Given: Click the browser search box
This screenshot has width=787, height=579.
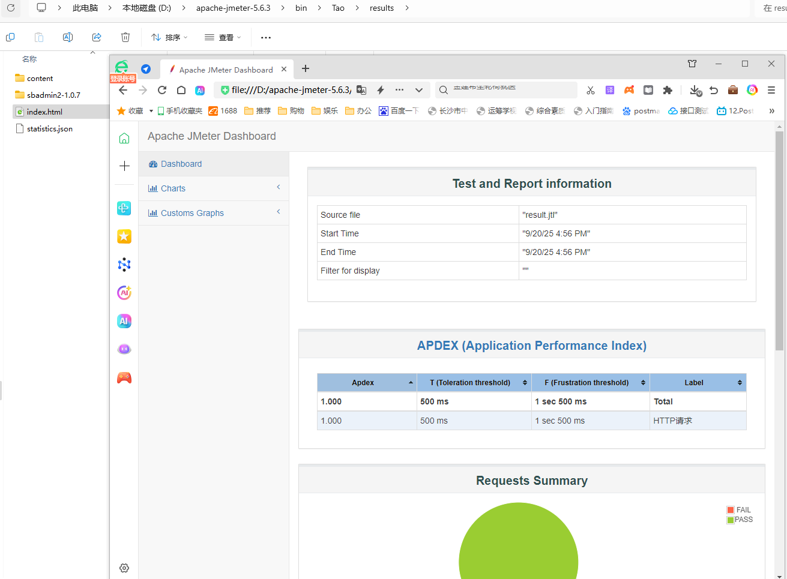Looking at the screenshot, I should point(506,90).
